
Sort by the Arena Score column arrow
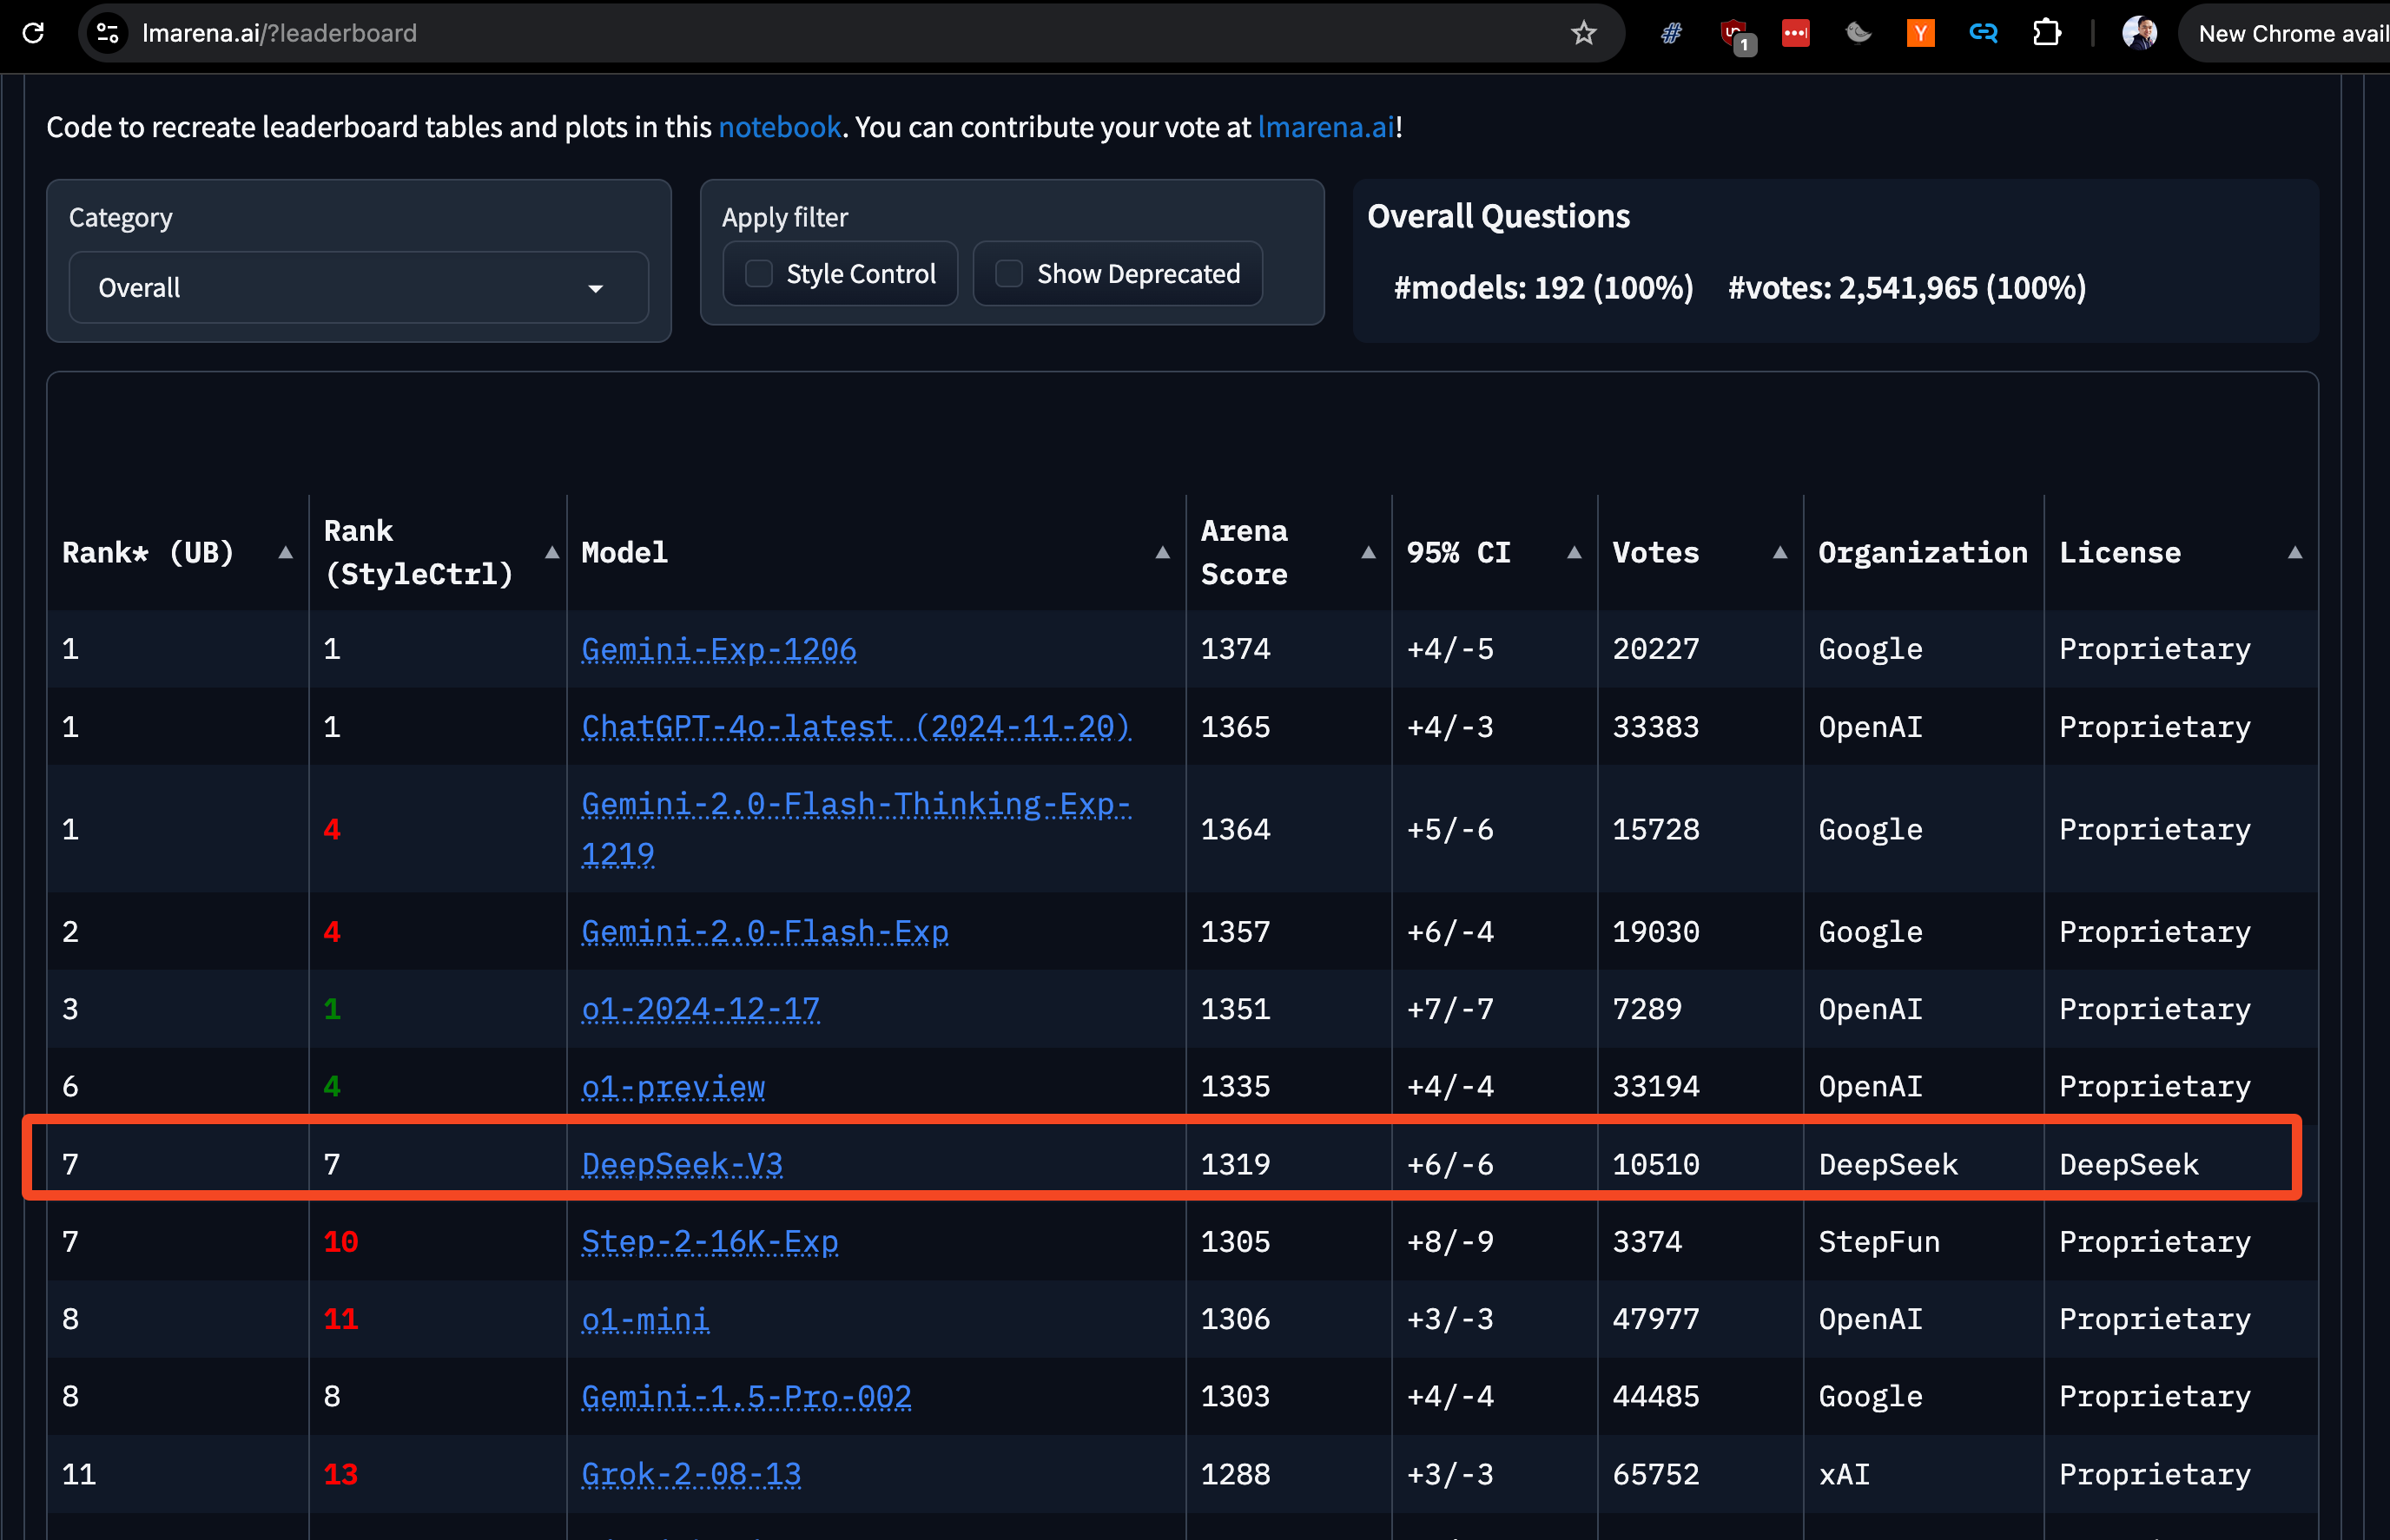[1368, 552]
